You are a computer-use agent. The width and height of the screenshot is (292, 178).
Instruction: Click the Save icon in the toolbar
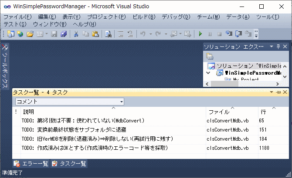tap(54, 34)
